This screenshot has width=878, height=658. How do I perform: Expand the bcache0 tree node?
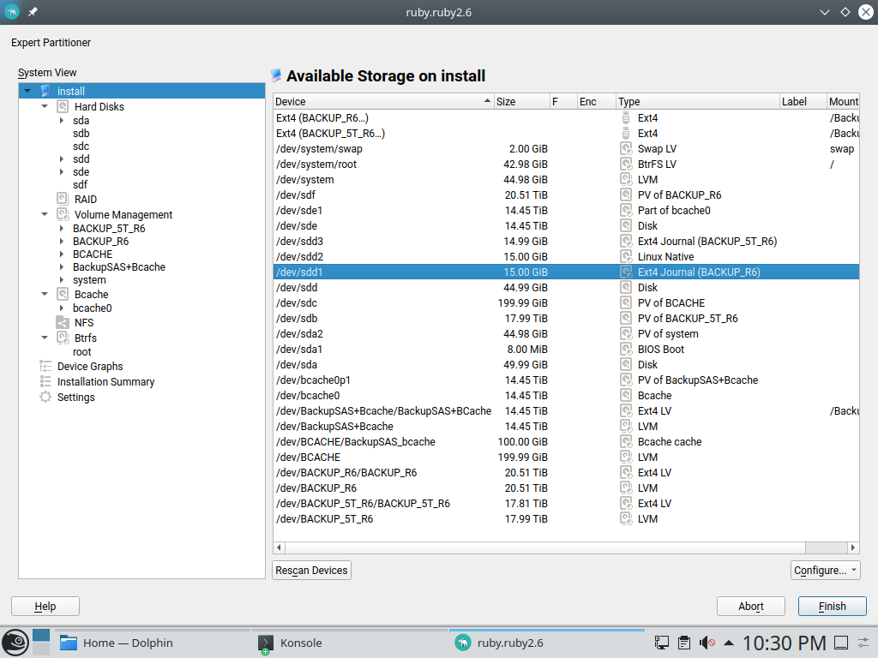[62, 308]
